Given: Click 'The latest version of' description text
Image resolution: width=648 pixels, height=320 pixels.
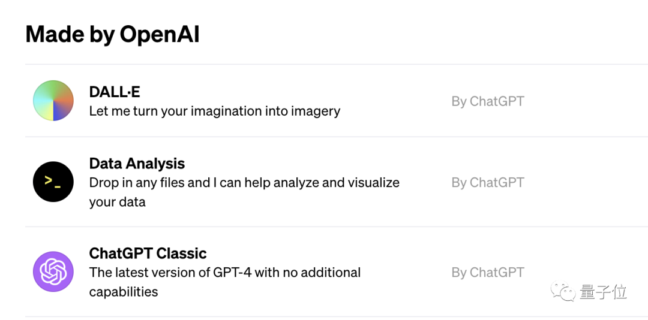Looking at the screenshot, I should (x=150, y=273).
